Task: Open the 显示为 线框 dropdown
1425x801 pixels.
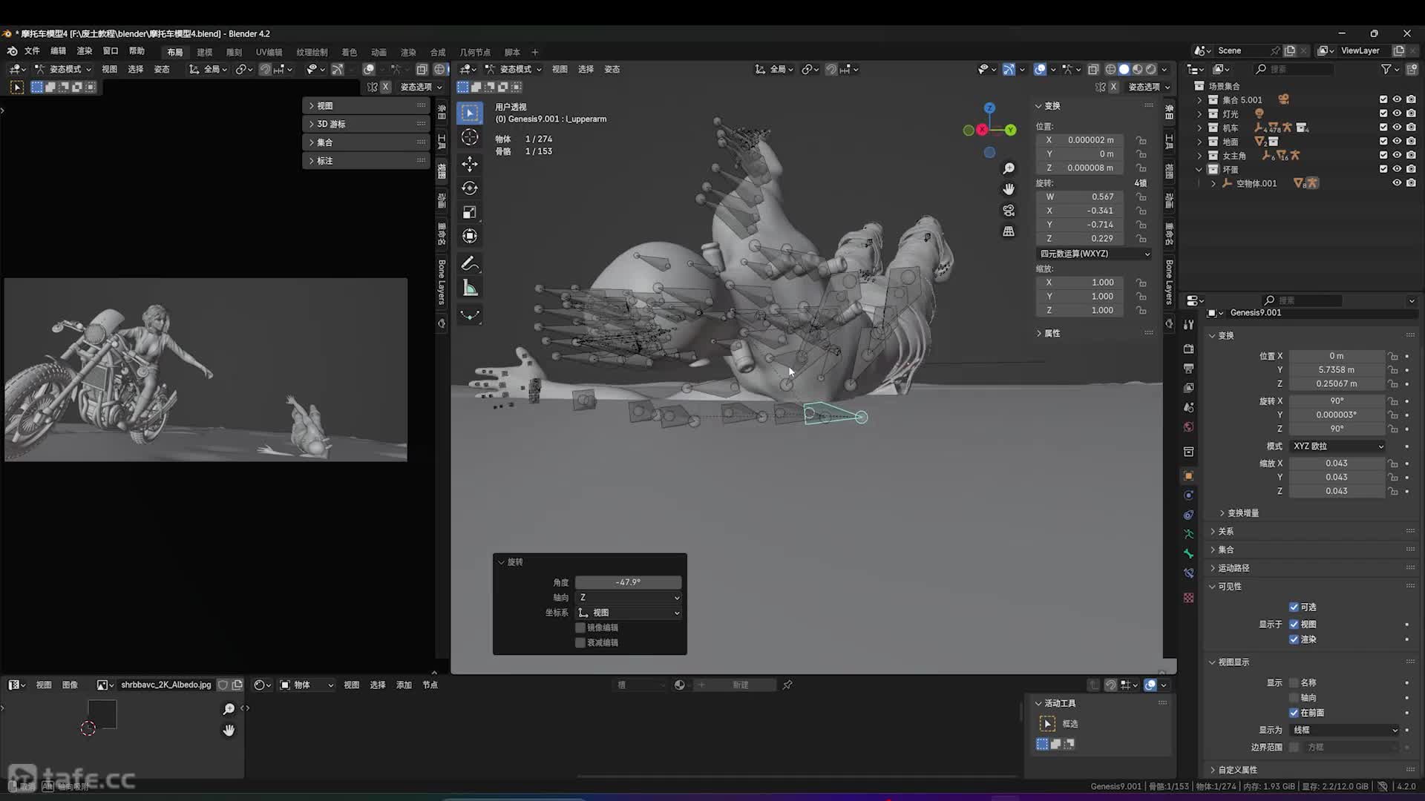Action: pyautogui.click(x=1344, y=730)
